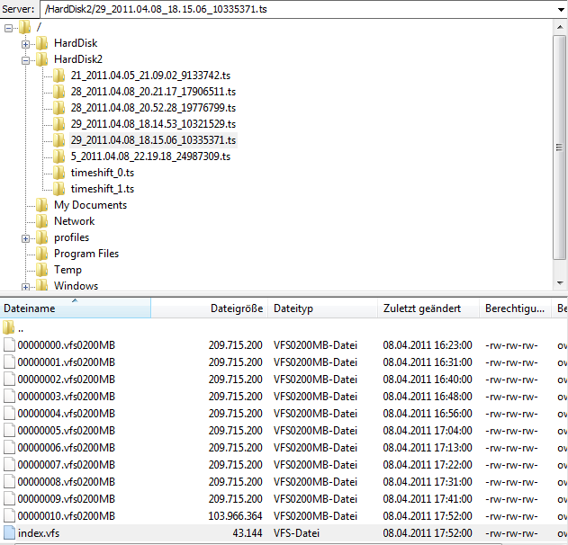Screen dimensions: 568x545
Task: Sort by Dateityp column header
Action: coord(322,308)
